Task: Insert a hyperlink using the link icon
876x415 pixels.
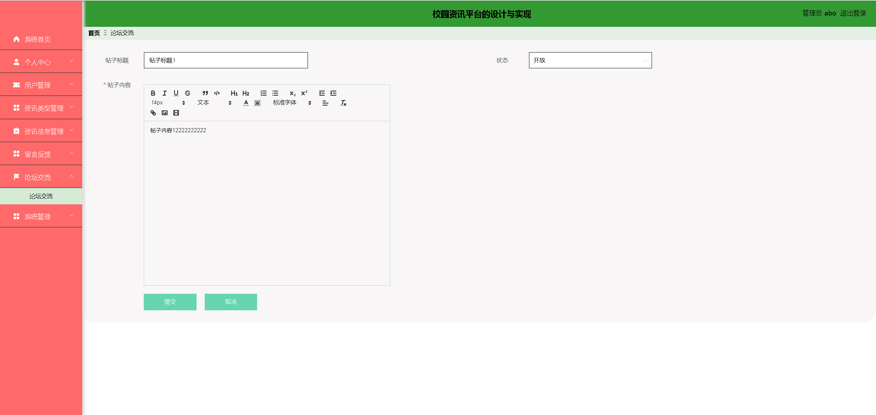Action: [x=153, y=112]
